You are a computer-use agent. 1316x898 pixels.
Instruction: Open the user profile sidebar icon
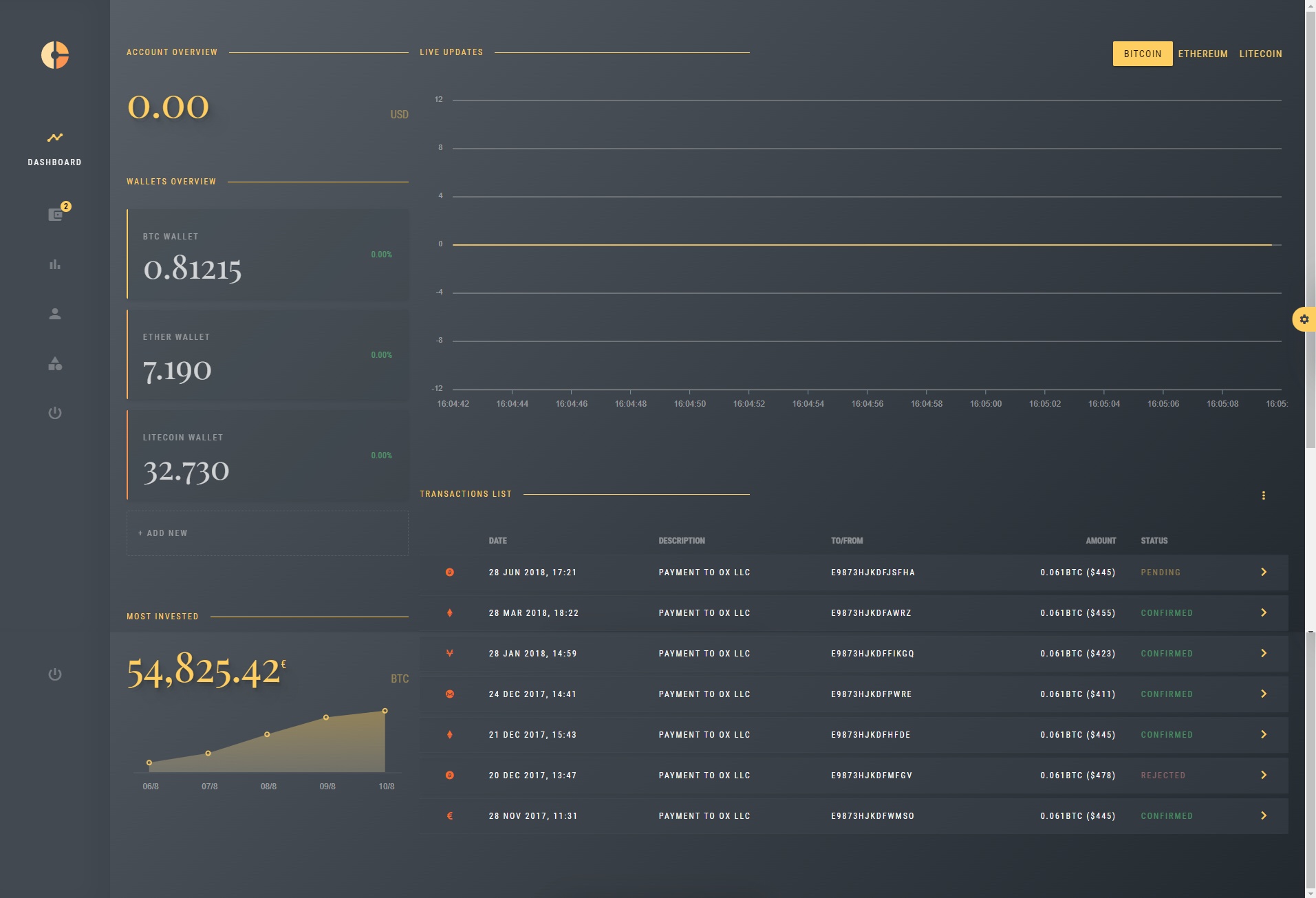coord(55,314)
